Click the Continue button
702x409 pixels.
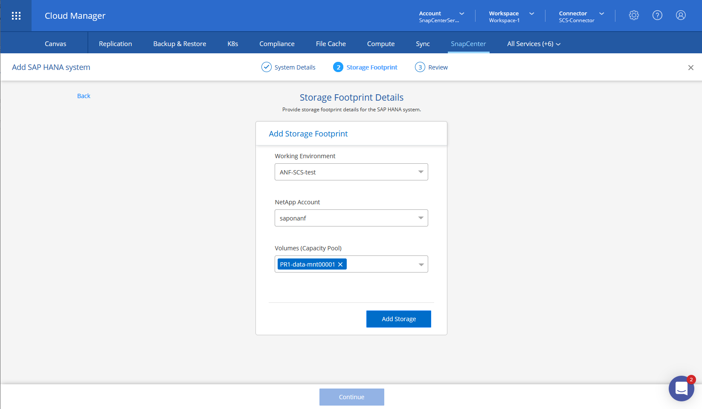pyautogui.click(x=352, y=397)
